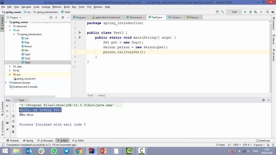Open the Messages tool window
The image size is (276, 155).
point(45,141)
